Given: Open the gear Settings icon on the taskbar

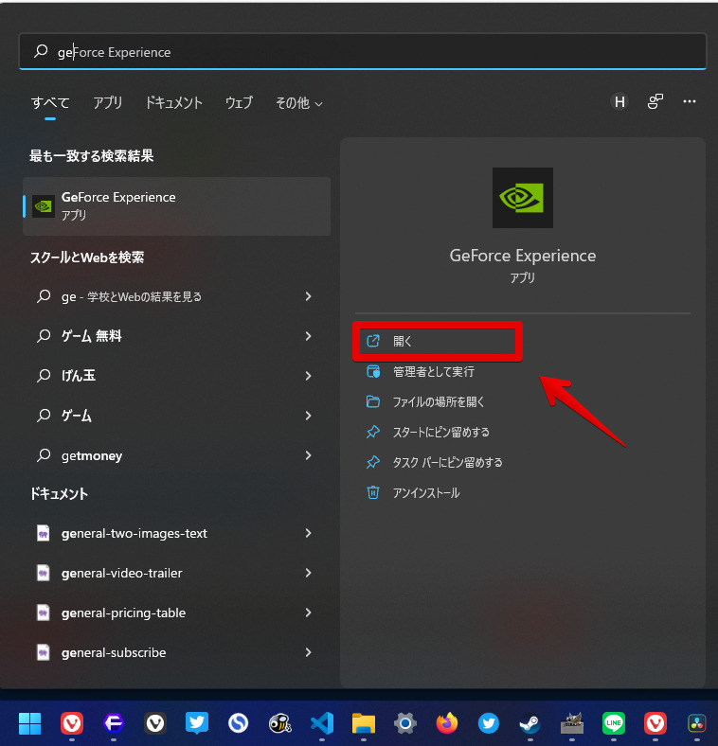Looking at the screenshot, I should pyautogui.click(x=405, y=723).
